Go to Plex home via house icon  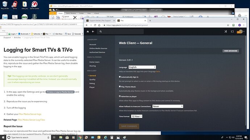pos(88,32)
